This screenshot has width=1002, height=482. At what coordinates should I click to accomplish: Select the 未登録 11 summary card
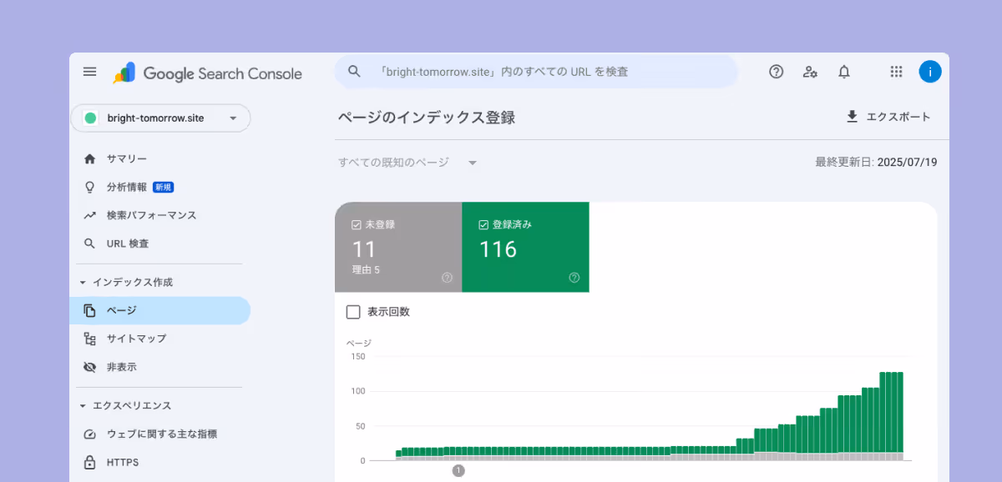tap(398, 247)
